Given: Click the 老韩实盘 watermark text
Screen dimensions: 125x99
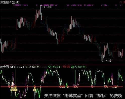Looking at the screenshot, I should (x=73, y=95).
